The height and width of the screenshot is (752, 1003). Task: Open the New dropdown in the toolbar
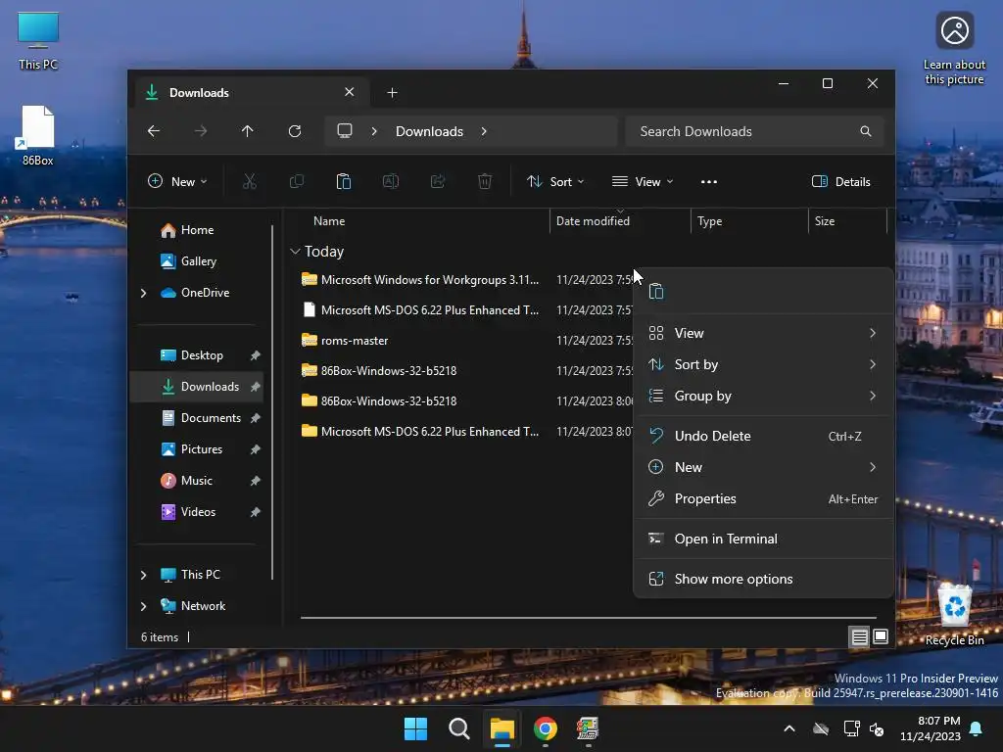coord(177,181)
